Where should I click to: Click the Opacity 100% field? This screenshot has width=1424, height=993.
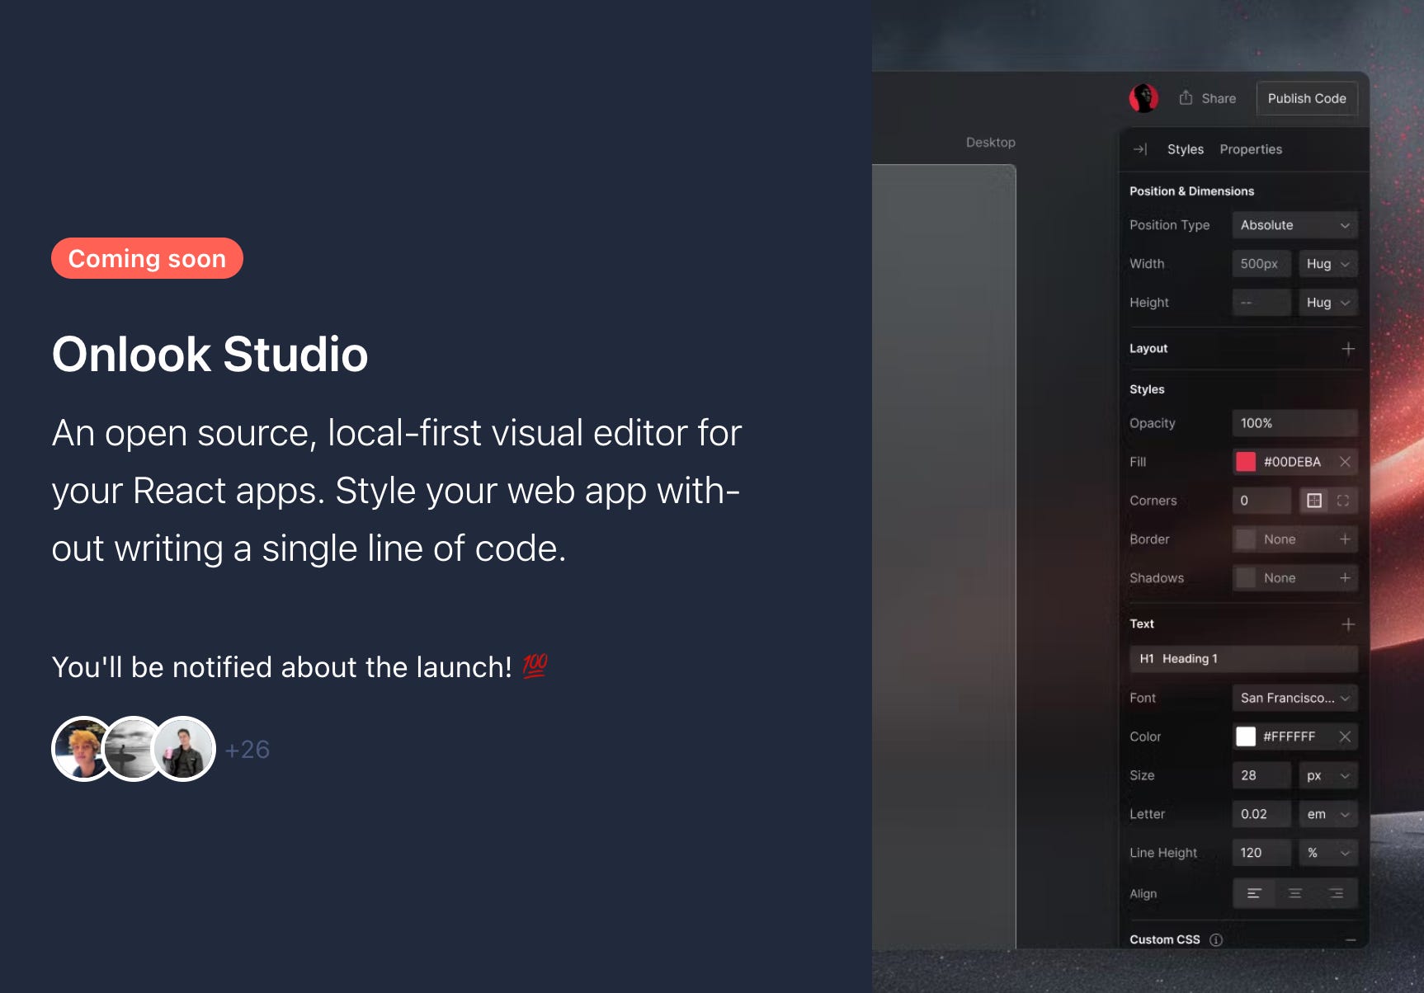coord(1295,423)
